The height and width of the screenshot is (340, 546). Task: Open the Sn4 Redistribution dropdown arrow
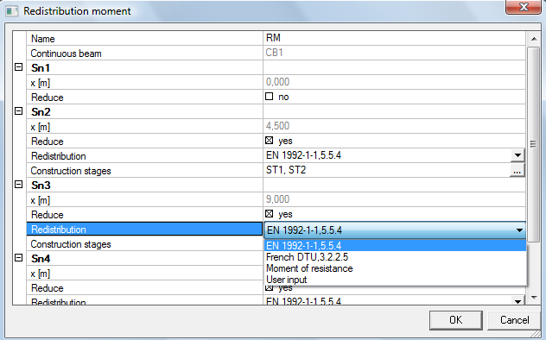[x=517, y=300]
